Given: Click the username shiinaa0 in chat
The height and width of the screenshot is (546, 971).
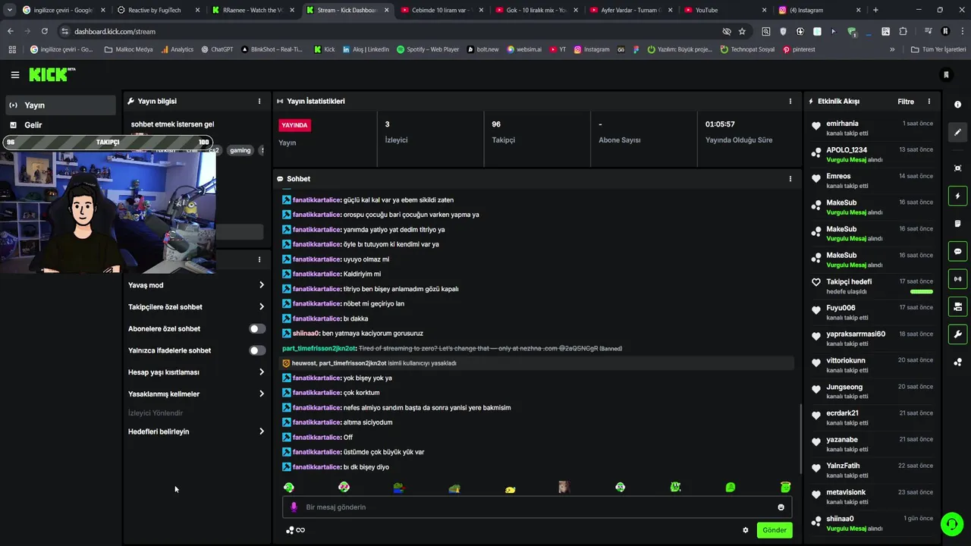Looking at the screenshot, I should coord(306,334).
